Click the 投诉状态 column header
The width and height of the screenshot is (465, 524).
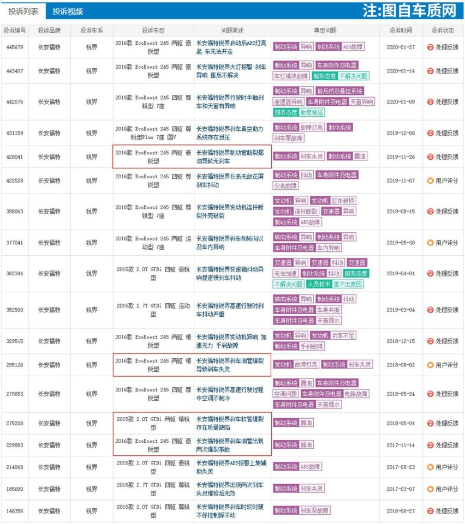(x=443, y=31)
